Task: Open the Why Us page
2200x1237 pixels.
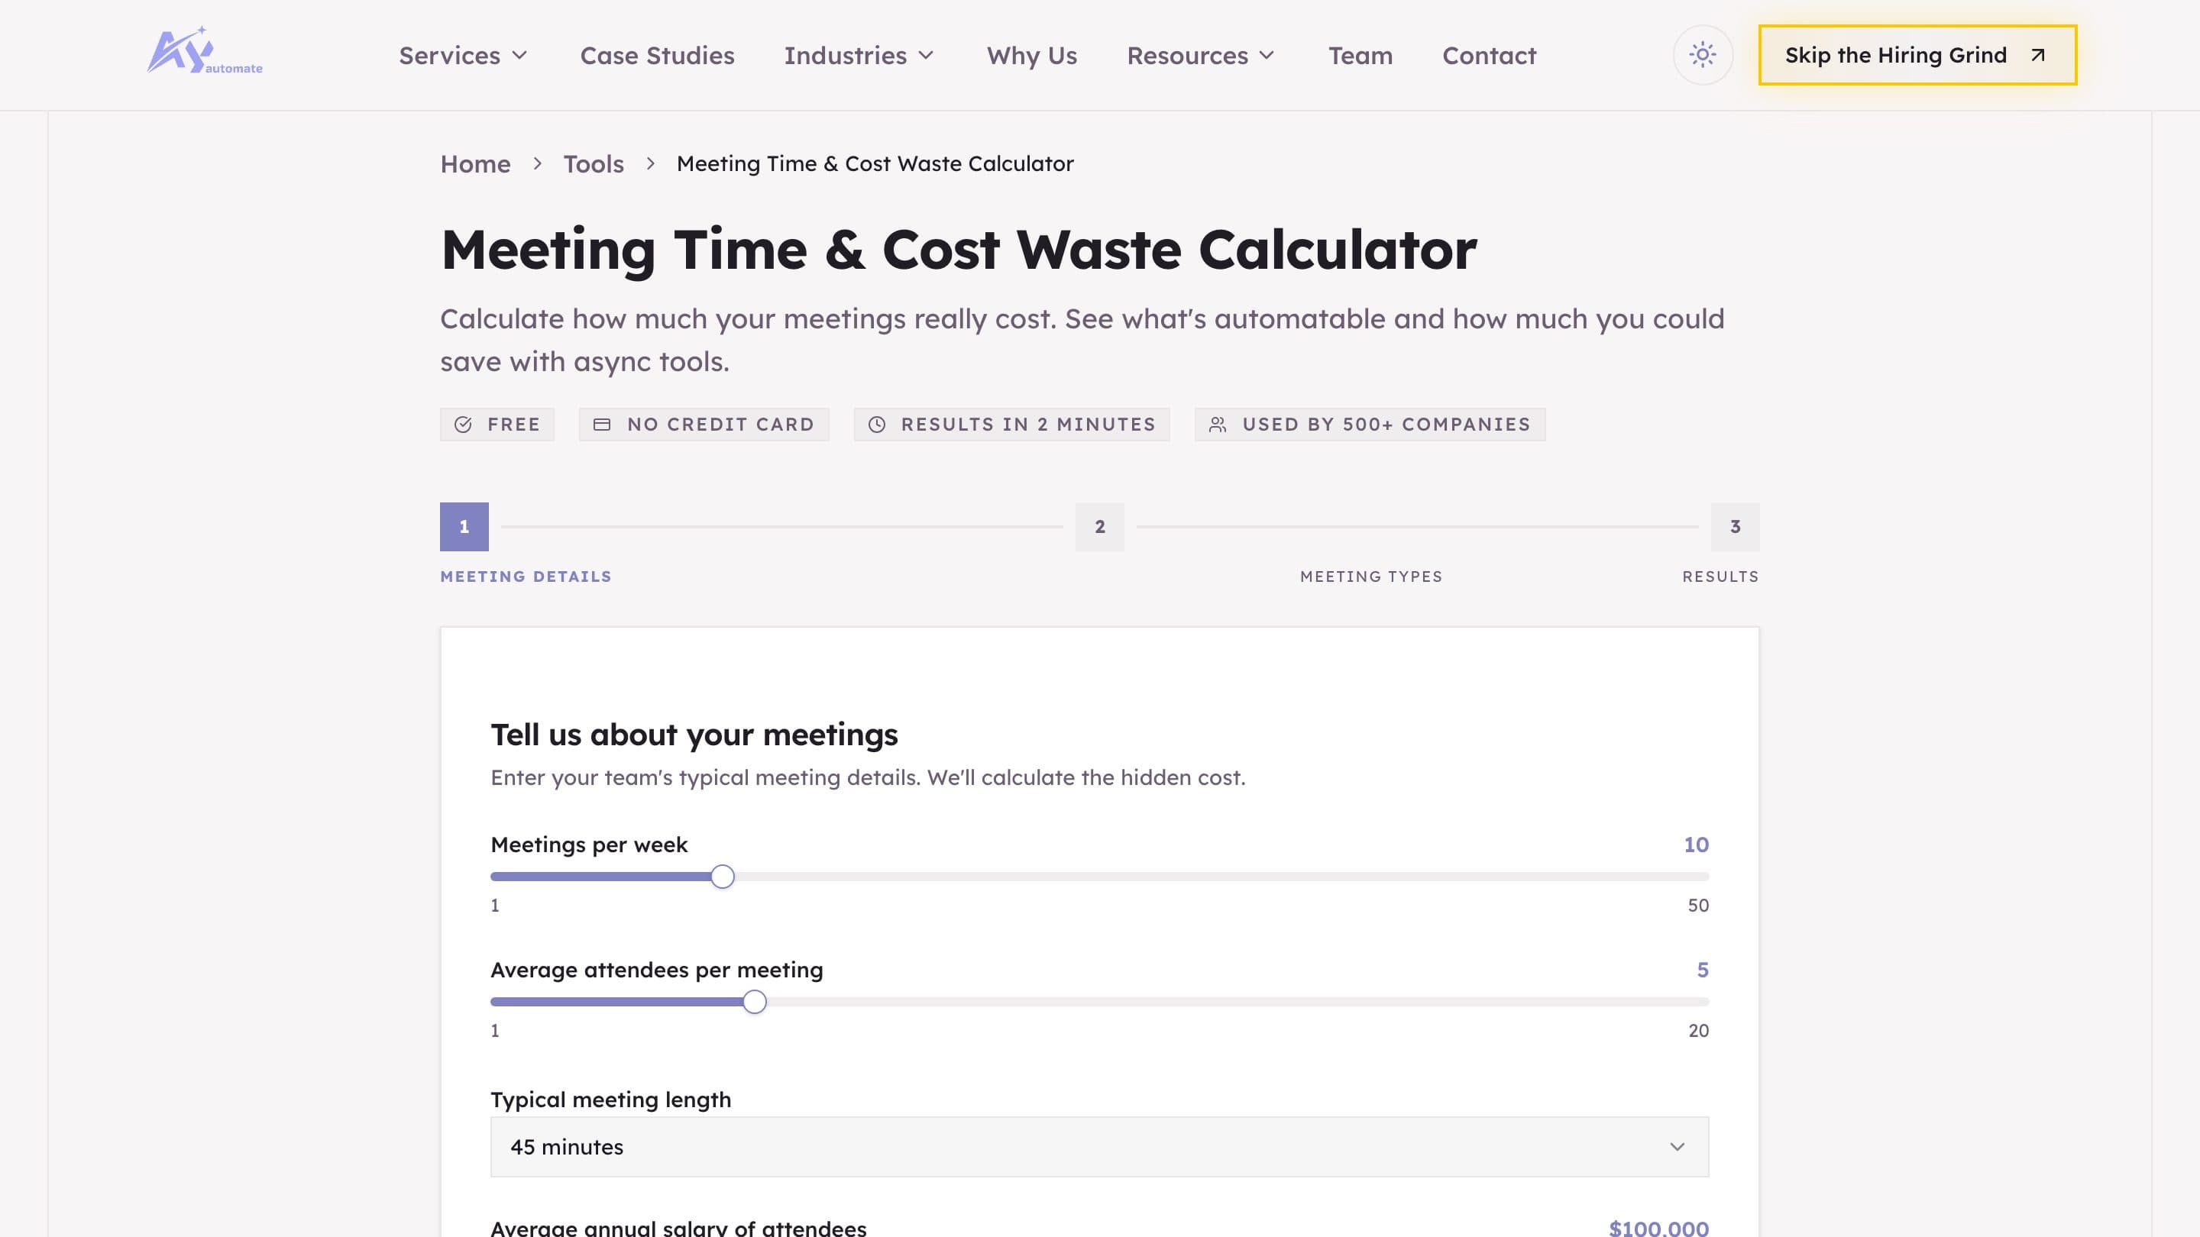Action: coord(1032,56)
